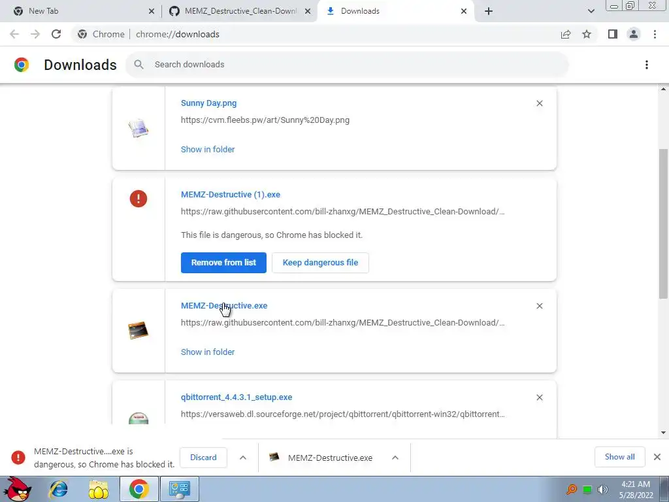Click the MEMZ-Destructive (1).exe file name
669x502 pixels.
click(x=231, y=195)
